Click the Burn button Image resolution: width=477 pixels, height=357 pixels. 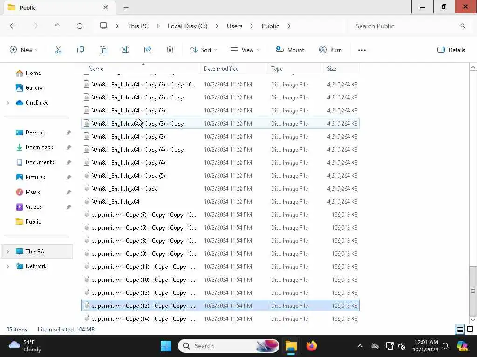click(x=330, y=50)
